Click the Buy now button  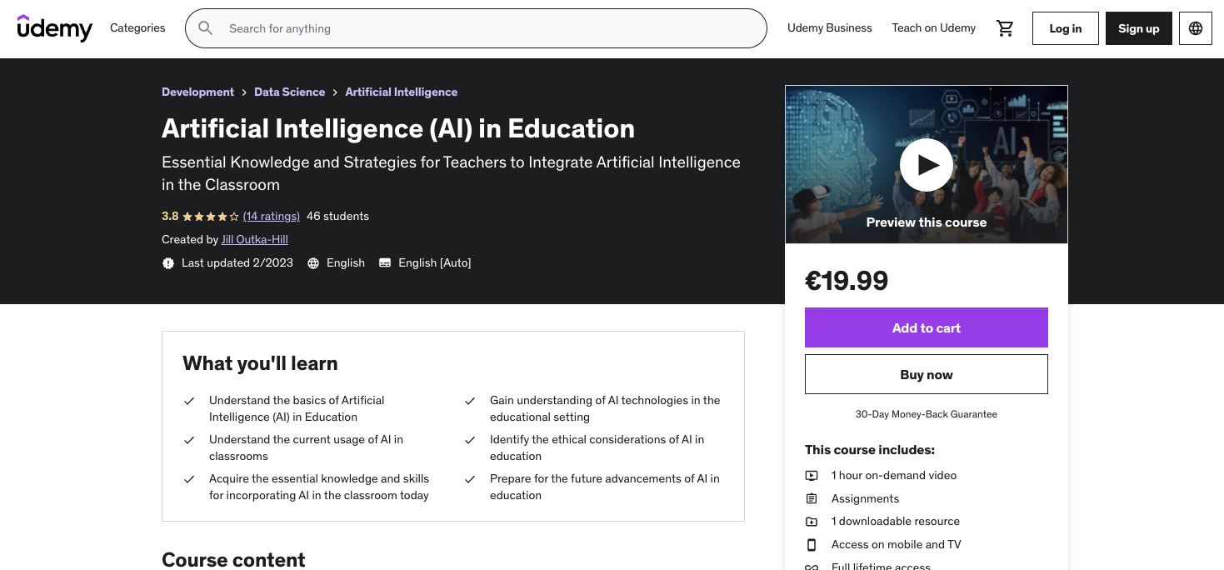926,374
